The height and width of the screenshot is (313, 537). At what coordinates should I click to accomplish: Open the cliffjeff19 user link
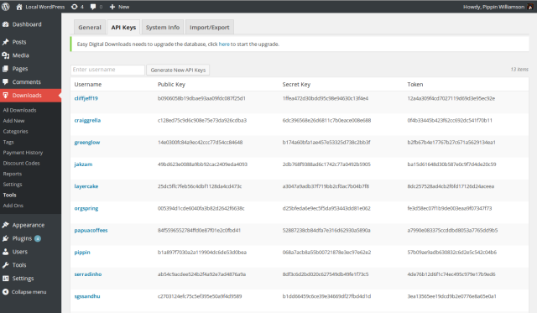tap(86, 98)
